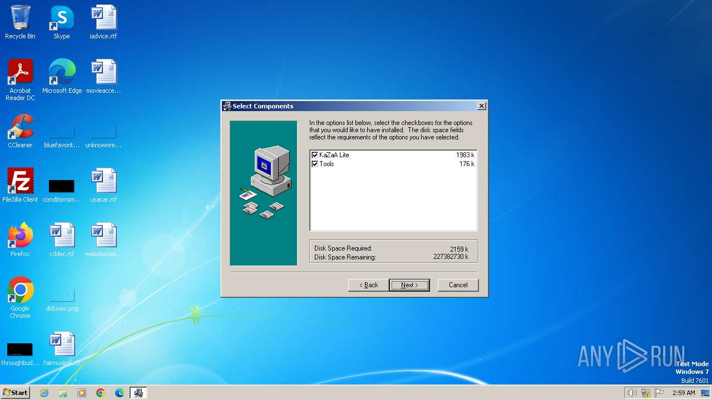Image resolution: width=712 pixels, height=400 pixels.
Task: Open the volume control tray icon
Action: 632,393
